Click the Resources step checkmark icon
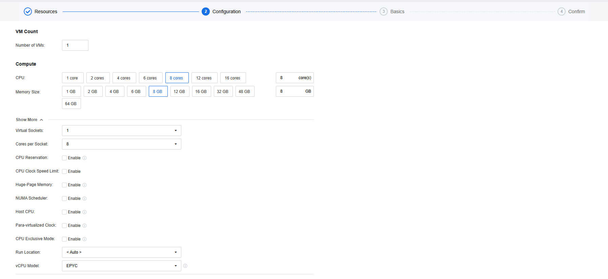Image resolution: width=608 pixels, height=279 pixels. (x=28, y=11)
